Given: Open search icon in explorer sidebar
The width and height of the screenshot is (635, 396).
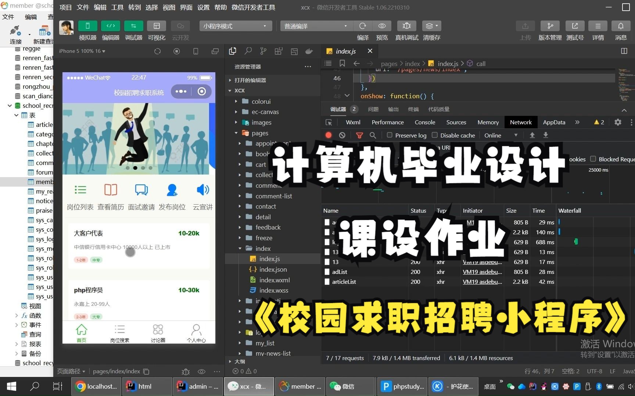Looking at the screenshot, I should coord(248,51).
